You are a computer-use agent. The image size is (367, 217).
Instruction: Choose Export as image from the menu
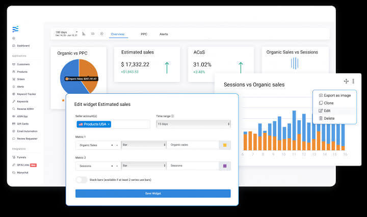tap(335, 95)
